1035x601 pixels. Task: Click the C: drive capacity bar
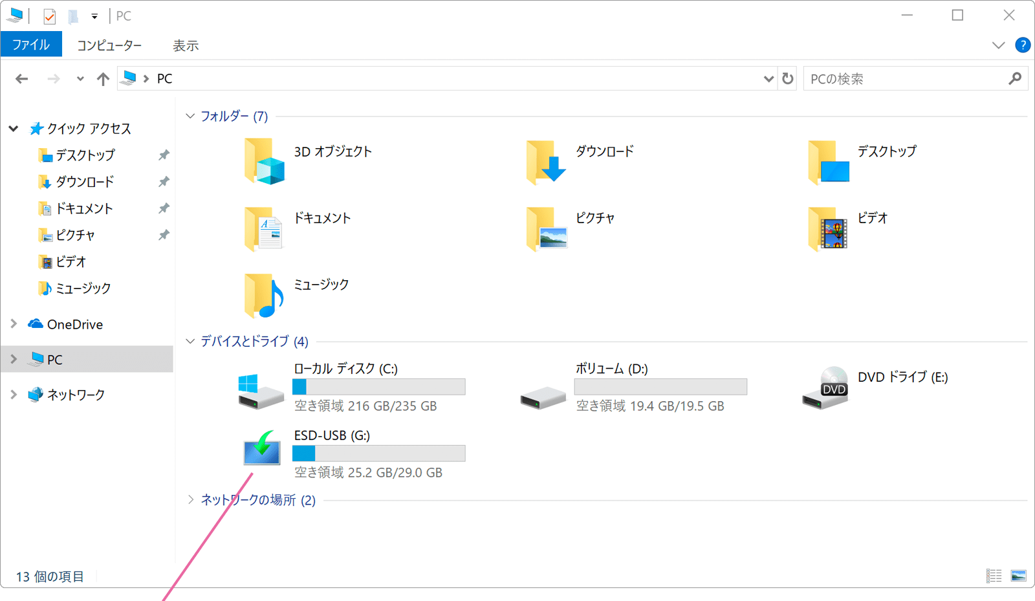(x=379, y=387)
